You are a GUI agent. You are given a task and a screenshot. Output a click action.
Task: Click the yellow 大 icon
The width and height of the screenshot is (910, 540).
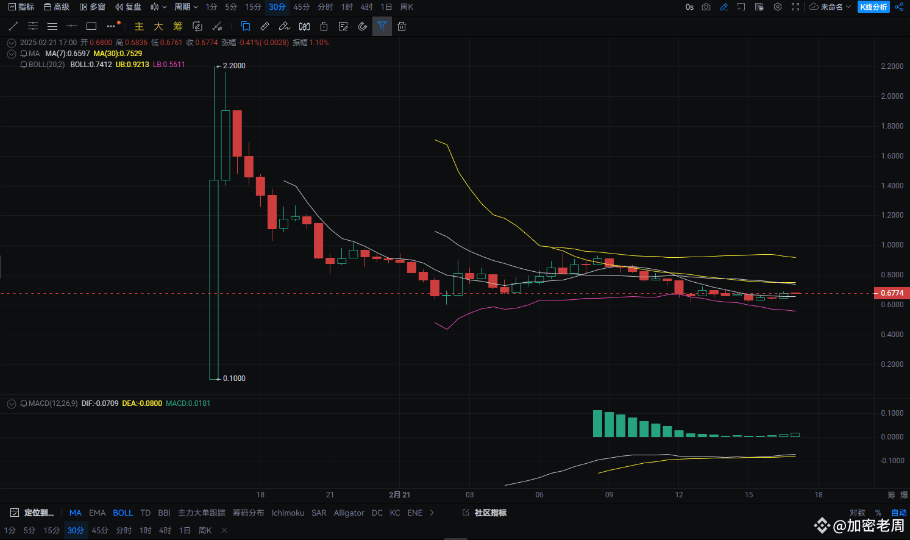pyautogui.click(x=158, y=26)
